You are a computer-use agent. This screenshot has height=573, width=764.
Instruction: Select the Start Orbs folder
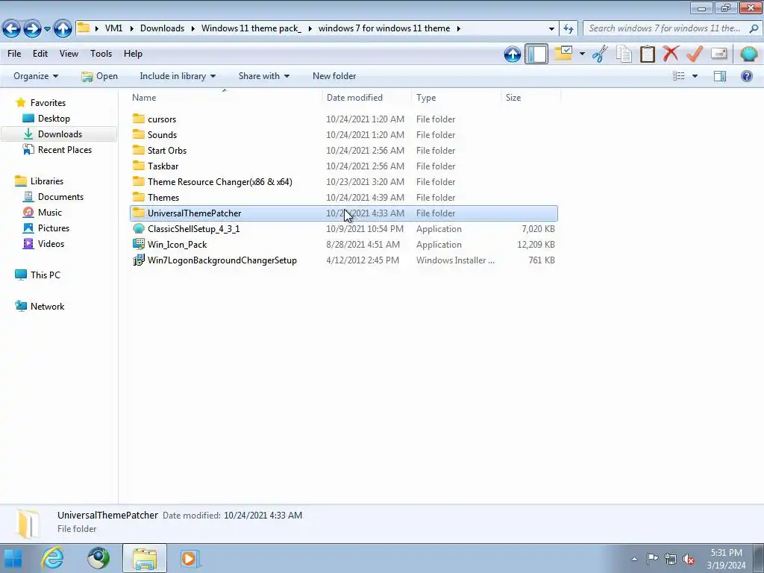[x=343, y=151]
